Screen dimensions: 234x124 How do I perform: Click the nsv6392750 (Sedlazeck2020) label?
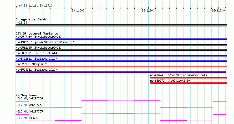pos(171,81)
